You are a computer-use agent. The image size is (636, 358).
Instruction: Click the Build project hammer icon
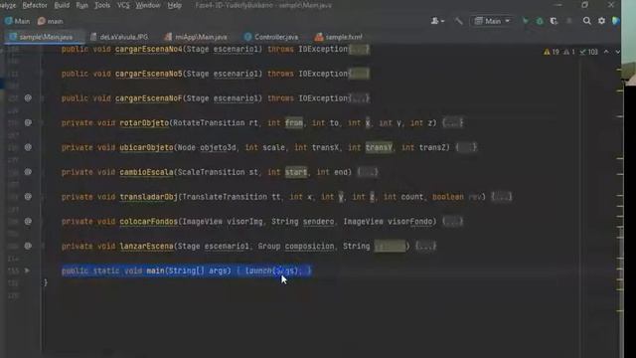(x=459, y=21)
